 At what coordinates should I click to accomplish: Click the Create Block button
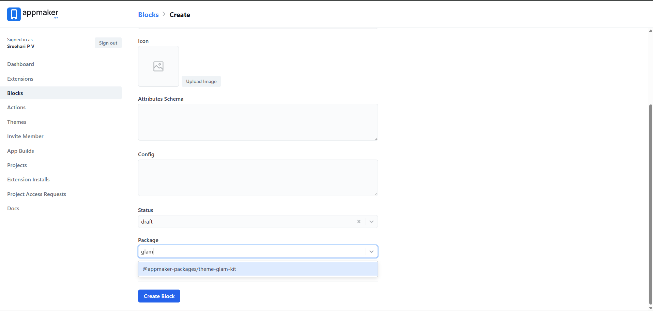159,296
